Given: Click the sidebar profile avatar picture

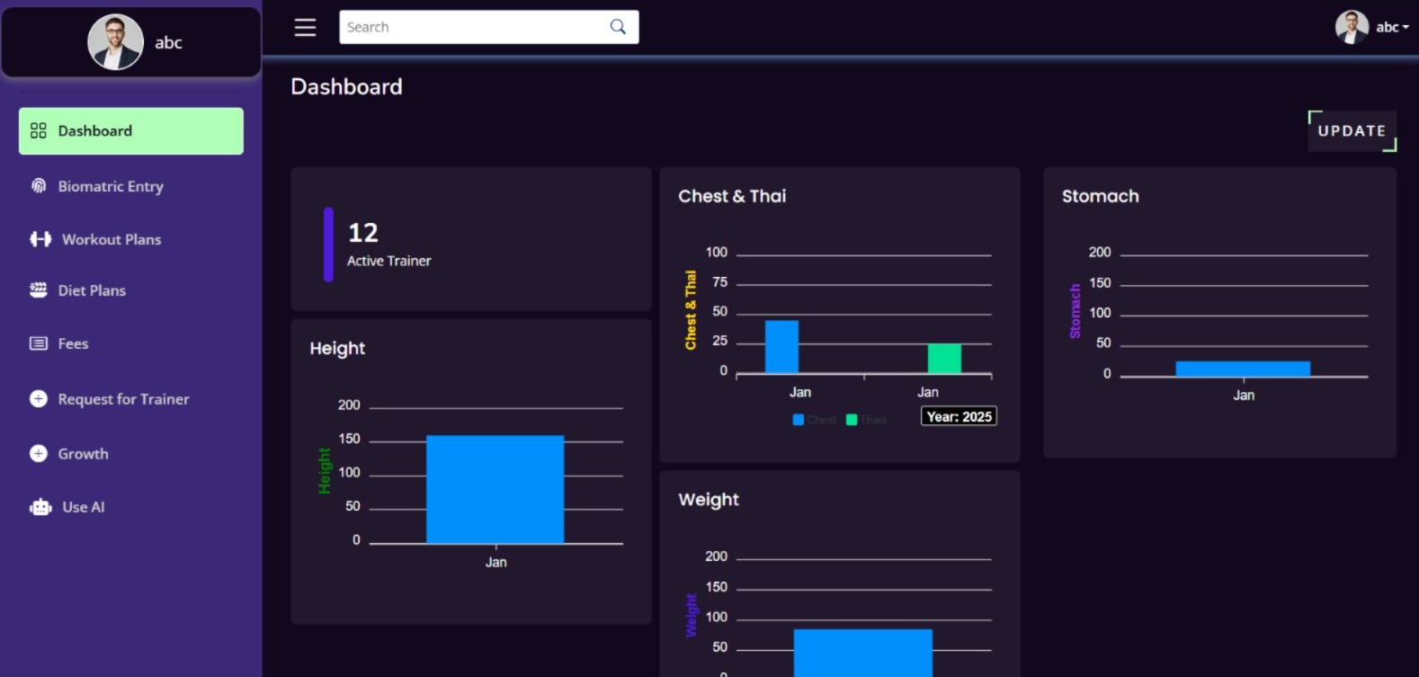Looking at the screenshot, I should point(115,42).
